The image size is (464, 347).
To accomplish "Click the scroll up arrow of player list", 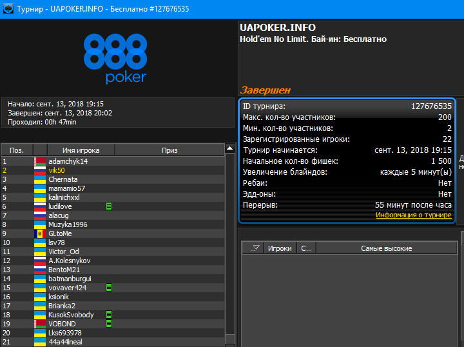I will 229,148.
